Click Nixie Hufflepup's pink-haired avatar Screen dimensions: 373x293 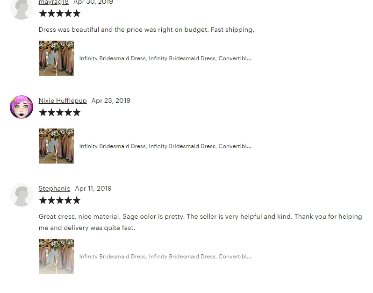22,107
